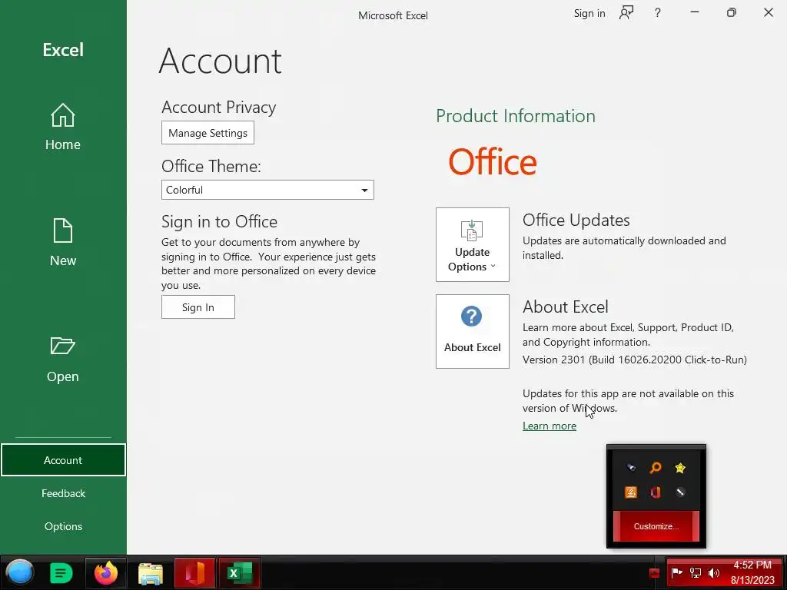Go to the Home backstage page
This screenshot has height=590, width=787.
point(63,127)
